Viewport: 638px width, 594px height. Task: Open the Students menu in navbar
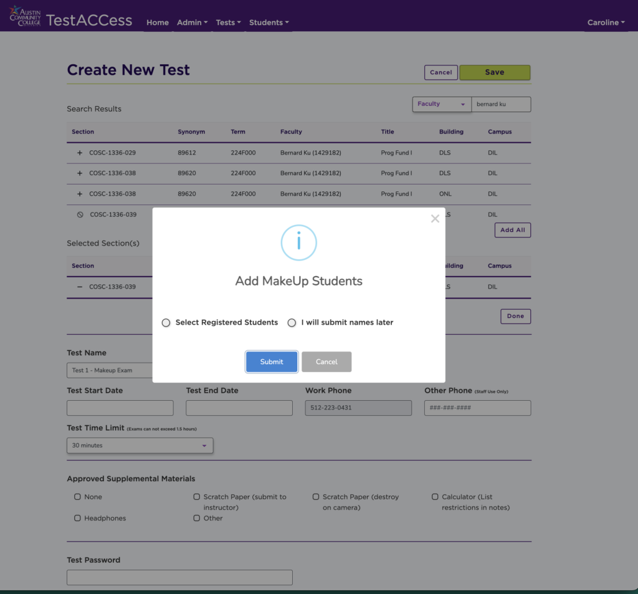[x=269, y=22]
